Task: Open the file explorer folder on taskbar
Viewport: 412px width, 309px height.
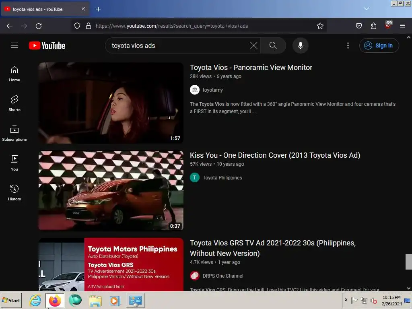Action: coord(95,300)
